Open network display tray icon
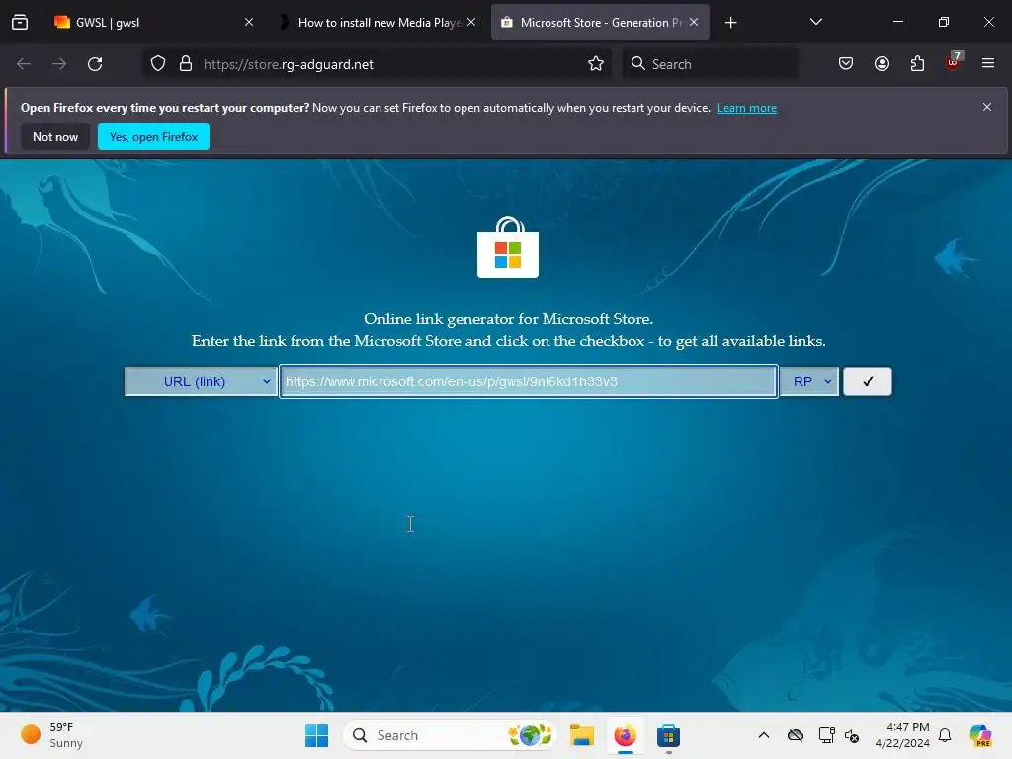This screenshot has height=759, width=1012. [827, 735]
